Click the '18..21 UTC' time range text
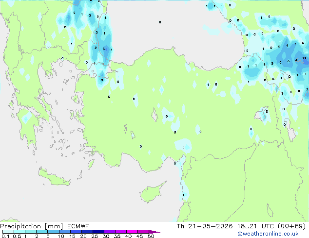 [x=255, y=226]
